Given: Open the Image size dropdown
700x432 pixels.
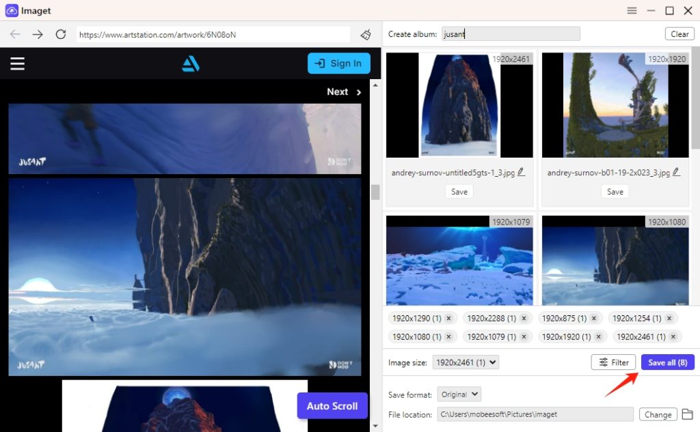Looking at the screenshot, I should point(466,362).
